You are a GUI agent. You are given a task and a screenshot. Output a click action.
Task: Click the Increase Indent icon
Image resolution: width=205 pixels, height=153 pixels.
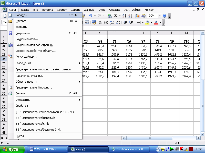pos(131,23)
